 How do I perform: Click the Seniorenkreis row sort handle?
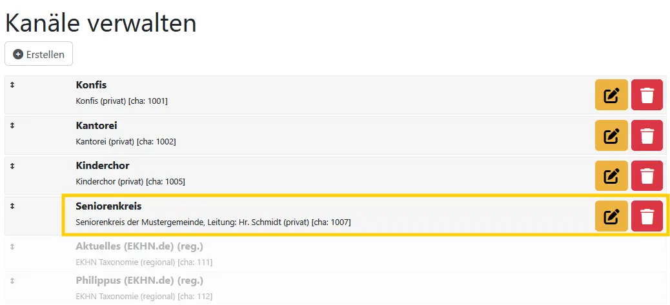[12, 206]
